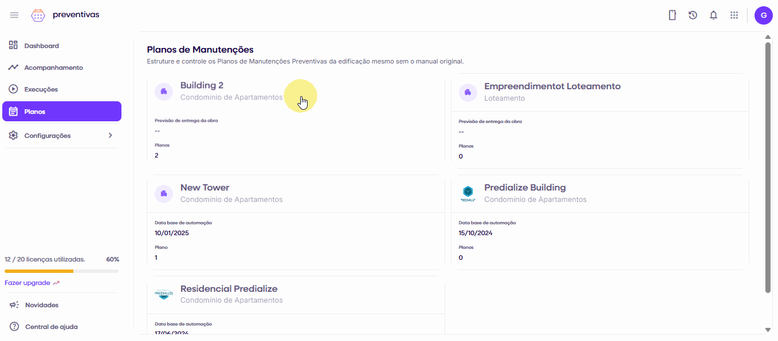
Task: Open the Building 2 card title
Action: point(202,85)
